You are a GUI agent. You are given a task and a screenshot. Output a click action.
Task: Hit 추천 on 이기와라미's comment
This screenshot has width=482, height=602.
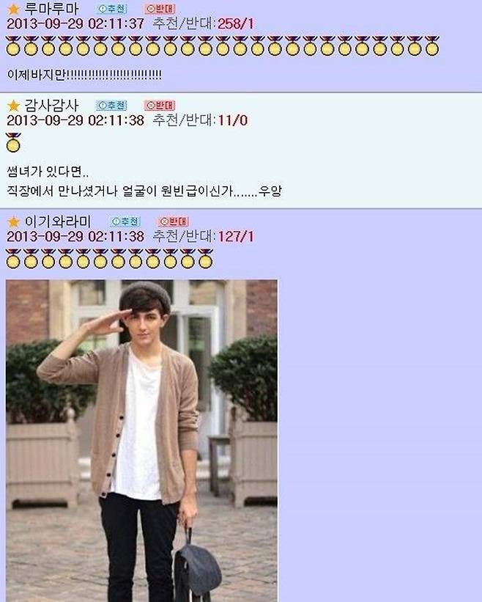125,221
